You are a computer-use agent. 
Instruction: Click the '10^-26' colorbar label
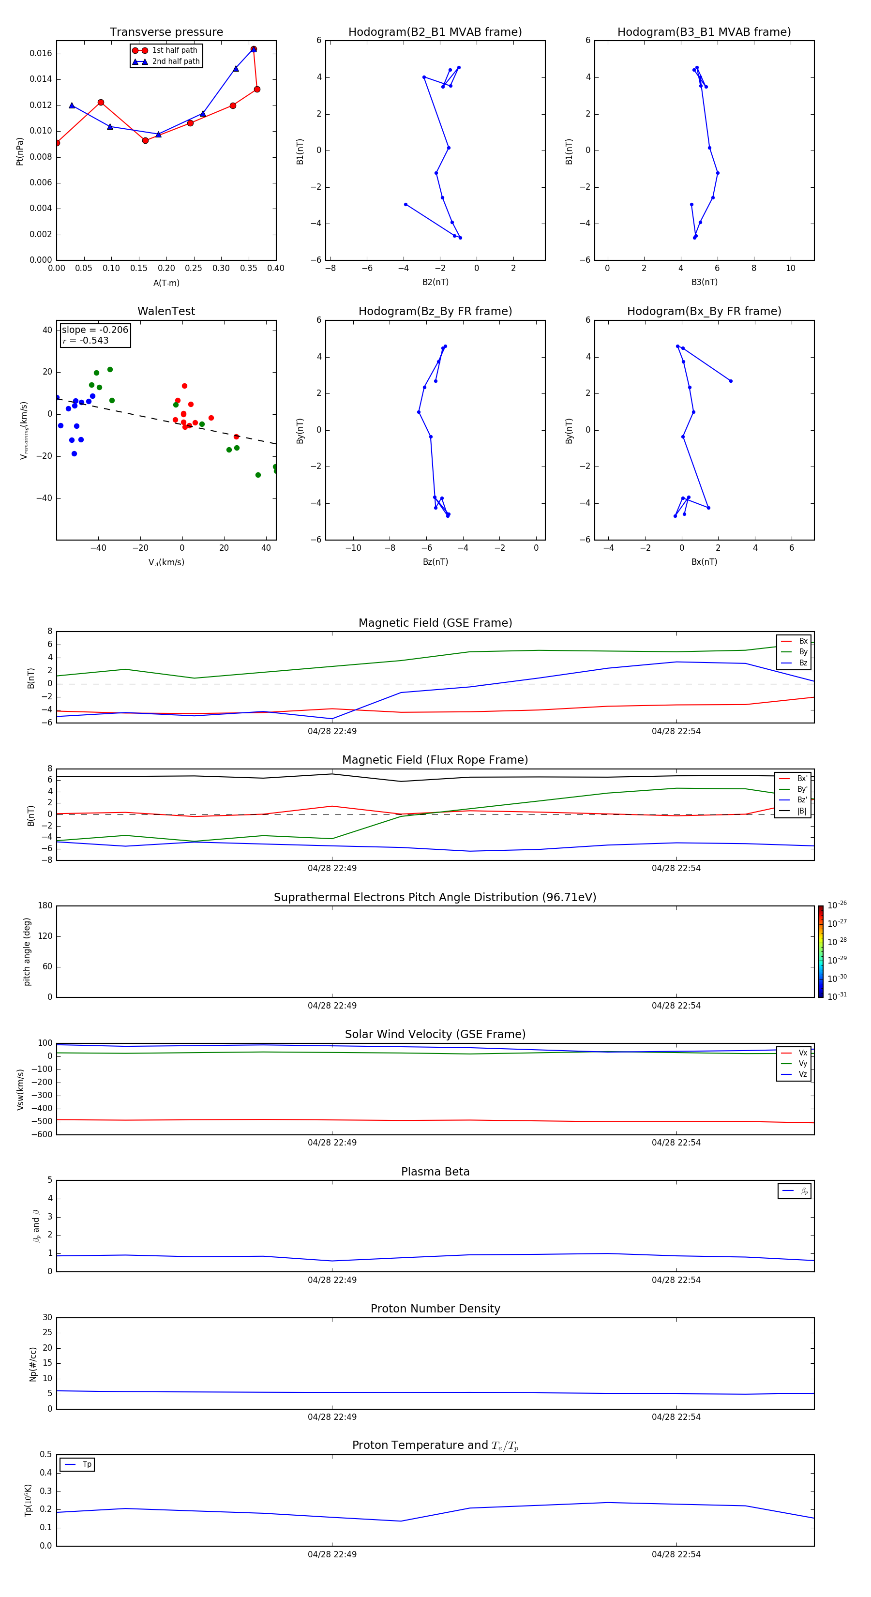837,905
